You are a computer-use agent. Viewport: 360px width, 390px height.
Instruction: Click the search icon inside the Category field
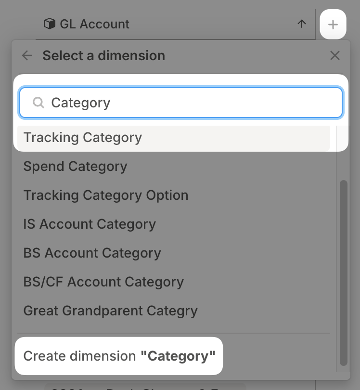click(x=38, y=102)
